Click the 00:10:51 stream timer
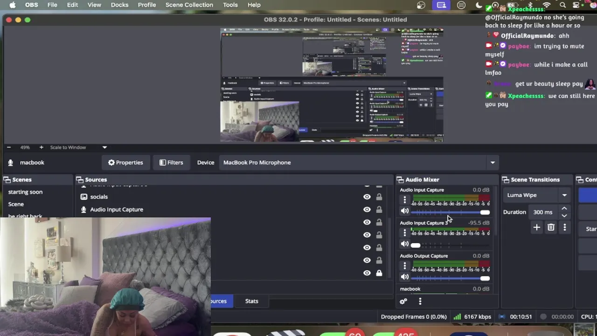The height and width of the screenshot is (336, 597). 521,316
